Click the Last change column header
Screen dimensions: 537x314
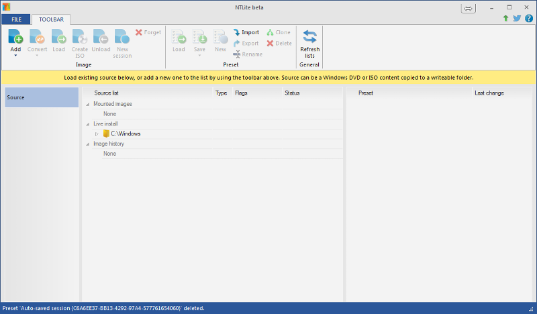pyautogui.click(x=489, y=93)
